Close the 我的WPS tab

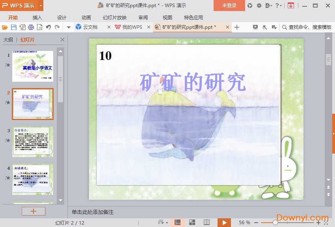tap(149, 27)
